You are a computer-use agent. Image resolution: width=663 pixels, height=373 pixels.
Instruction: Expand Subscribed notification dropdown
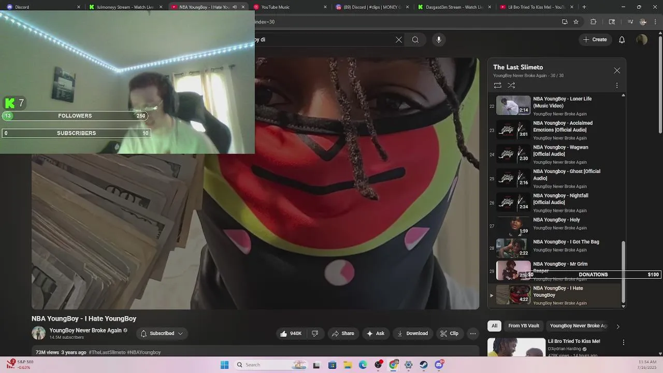pos(162,334)
